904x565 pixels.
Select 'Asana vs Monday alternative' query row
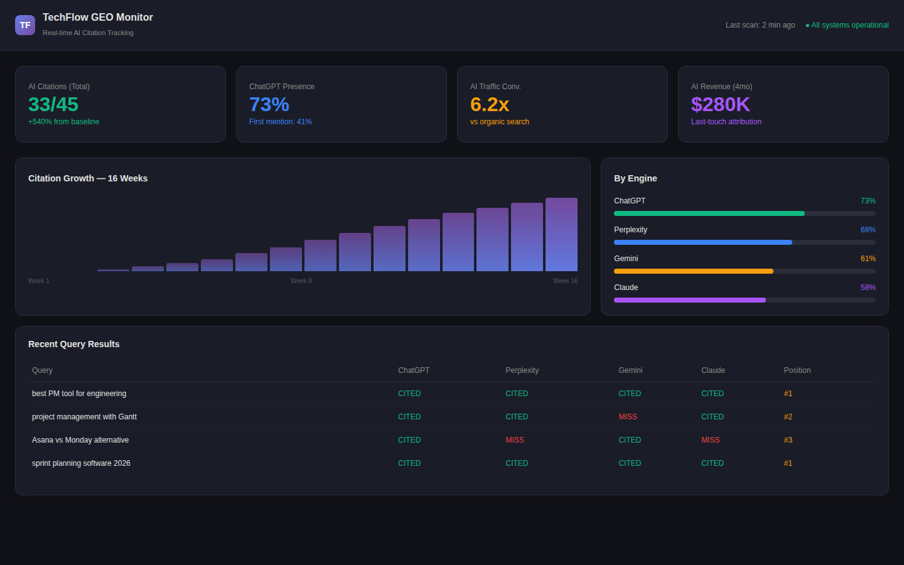452,440
